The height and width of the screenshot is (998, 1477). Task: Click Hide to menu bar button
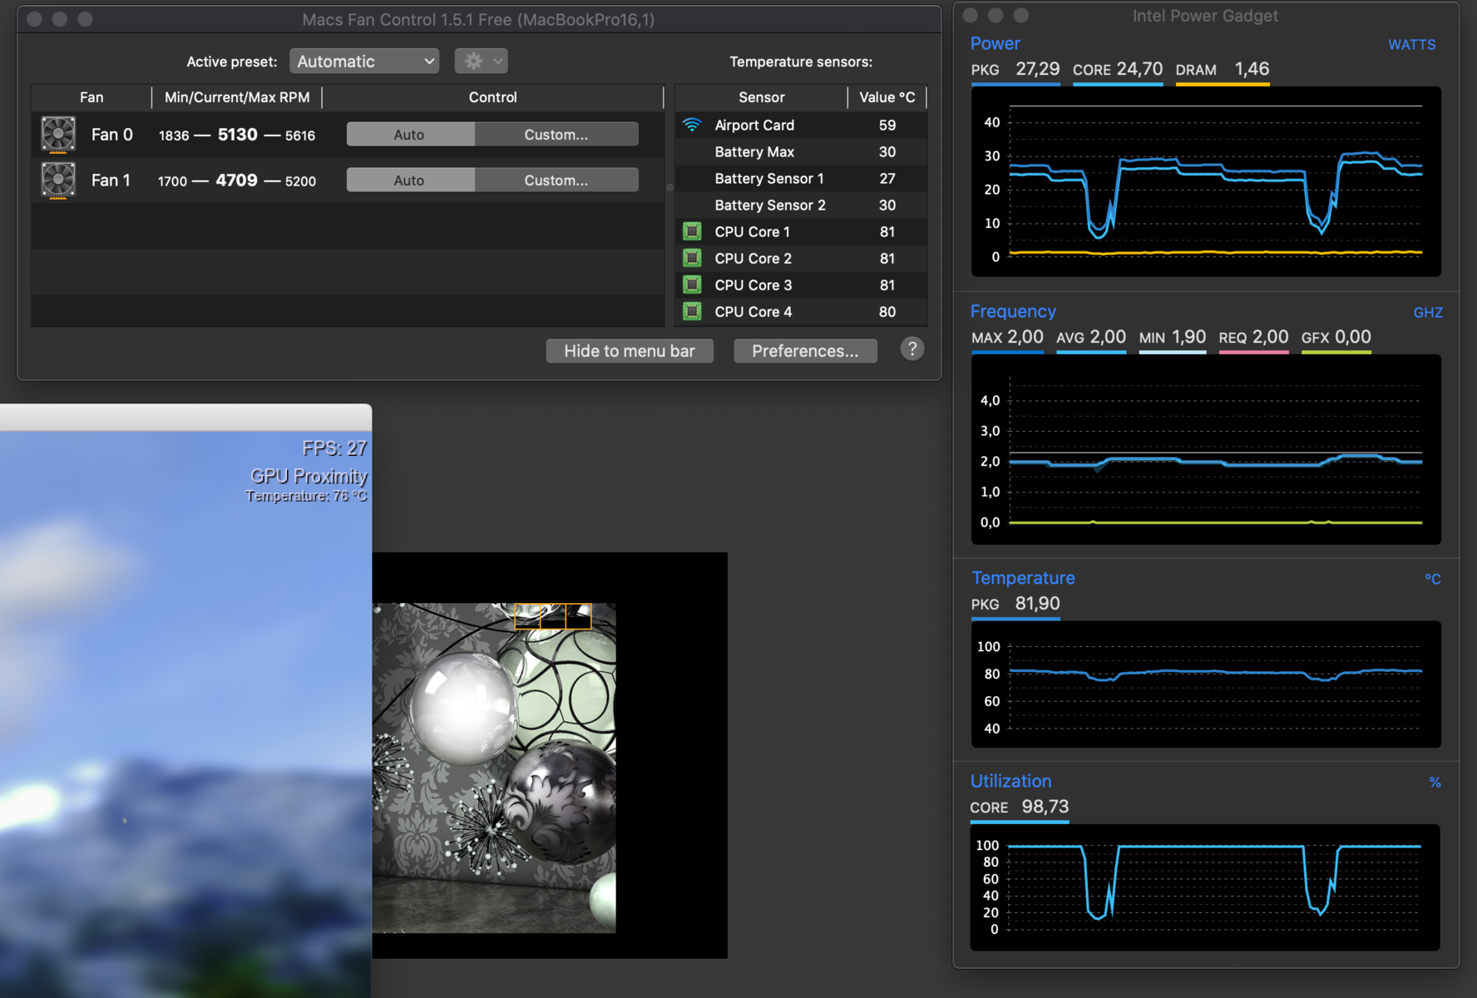[629, 351]
